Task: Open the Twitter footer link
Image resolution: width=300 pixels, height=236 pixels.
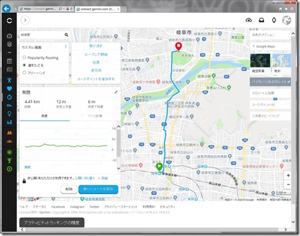Action: pos(94,207)
